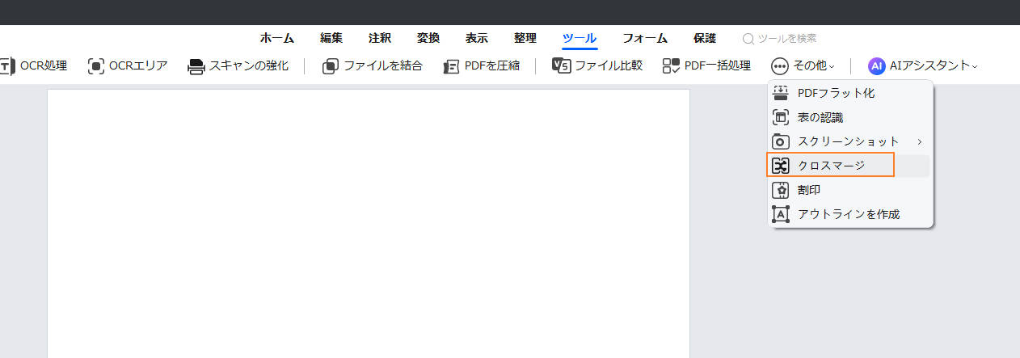Image resolution: width=1020 pixels, height=358 pixels.
Task: Open the 編集 tab
Action: point(331,38)
